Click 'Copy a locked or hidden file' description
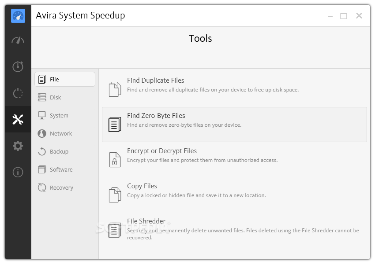This screenshot has width=375, height=264. coord(196,195)
